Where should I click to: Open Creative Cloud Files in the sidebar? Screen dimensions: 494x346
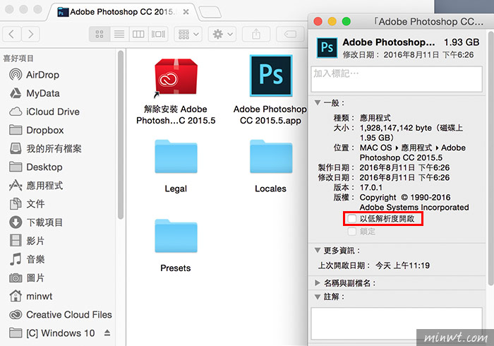pyautogui.click(x=60, y=314)
